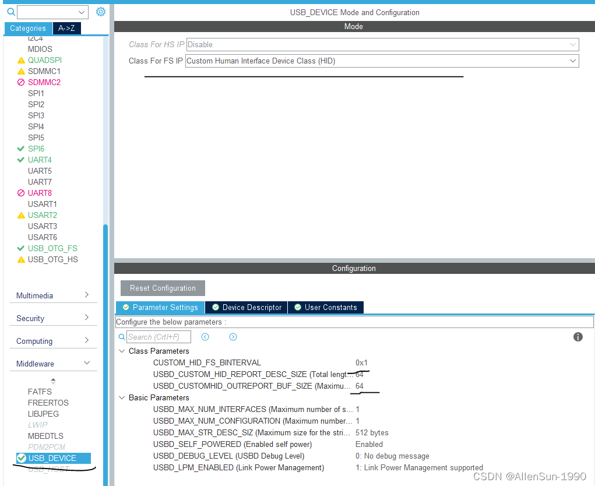The width and height of the screenshot is (595, 486).
Task: Select FREERTOS in the Middleware list
Action: tap(48, 403)
